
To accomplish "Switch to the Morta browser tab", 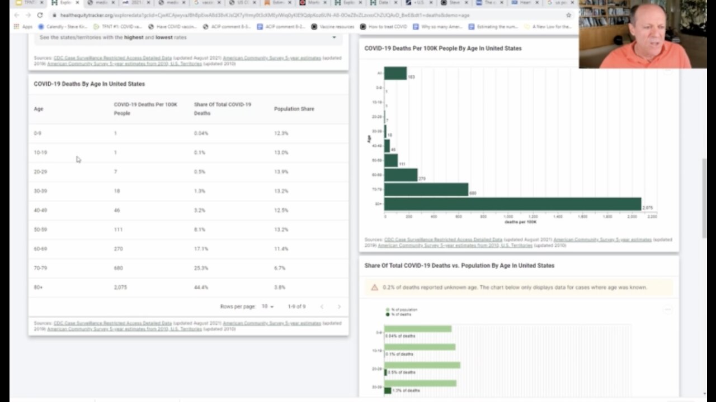I will click(x=315, y=3).
